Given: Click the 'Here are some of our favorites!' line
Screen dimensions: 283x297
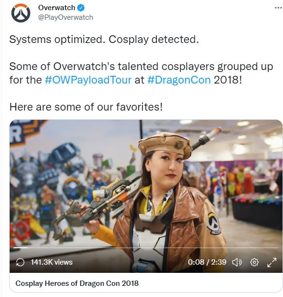Looking at the screenshot, I should coord(86,107).
